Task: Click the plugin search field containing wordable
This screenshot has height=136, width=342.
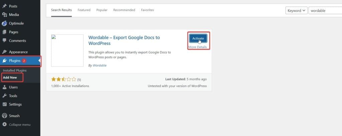Action: click(x=325, y=10)
